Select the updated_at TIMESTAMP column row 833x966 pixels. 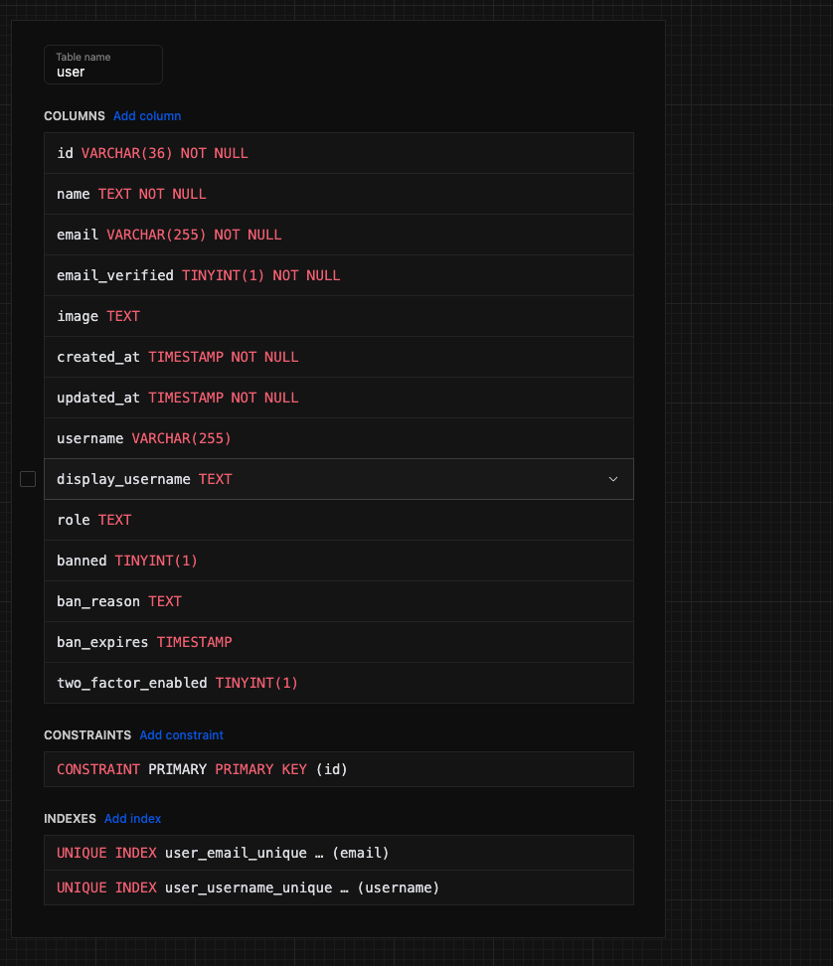coord(338,399)
